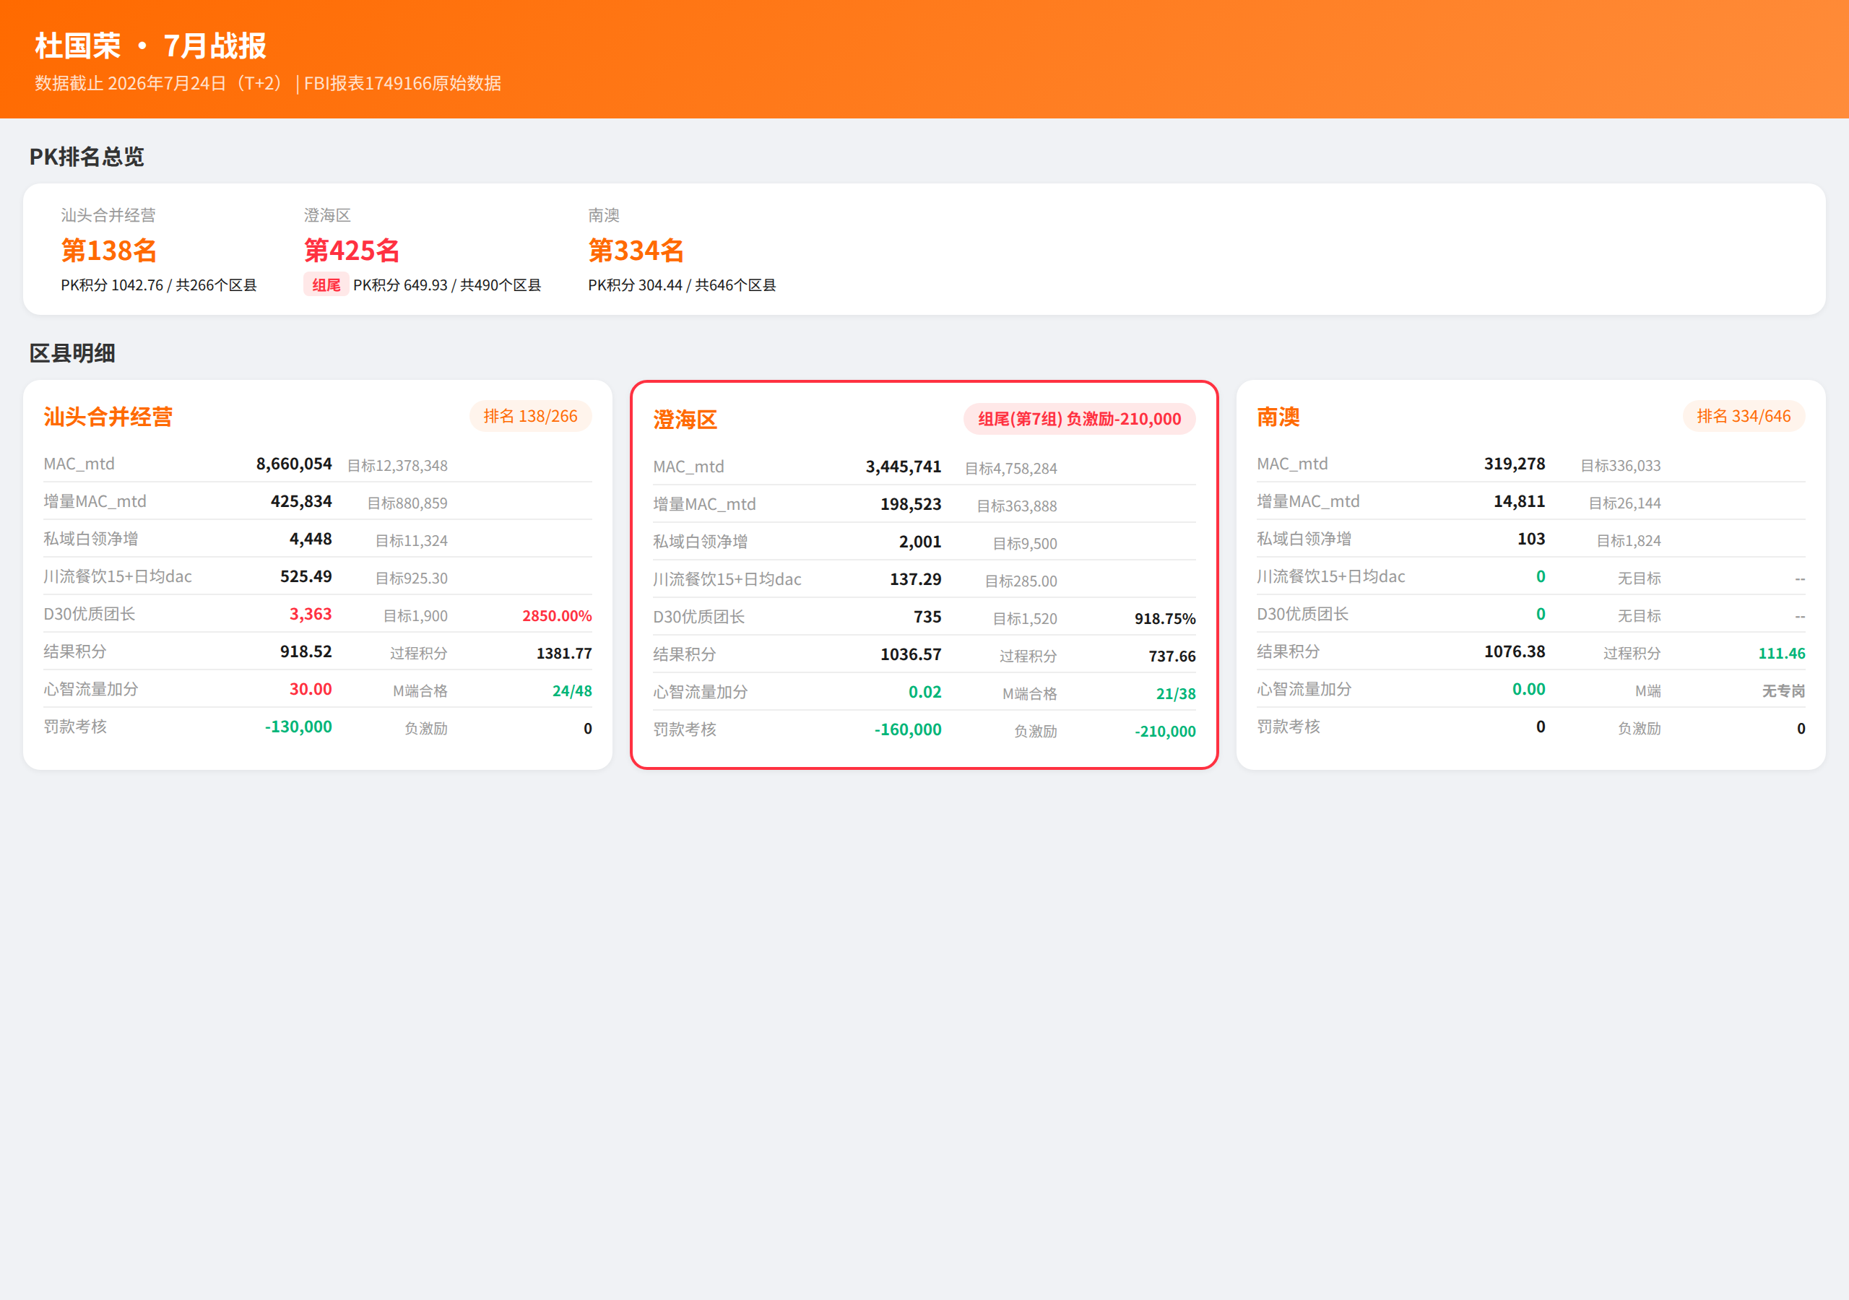Select 增量MAC_mtd value 14,811
Viewport: 1849px width, 1300px height.
1520,502
